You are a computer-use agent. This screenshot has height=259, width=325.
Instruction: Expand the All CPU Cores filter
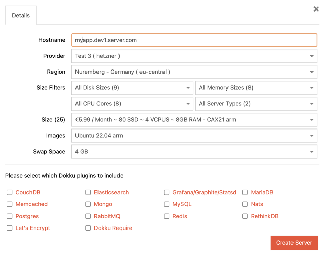132,104
